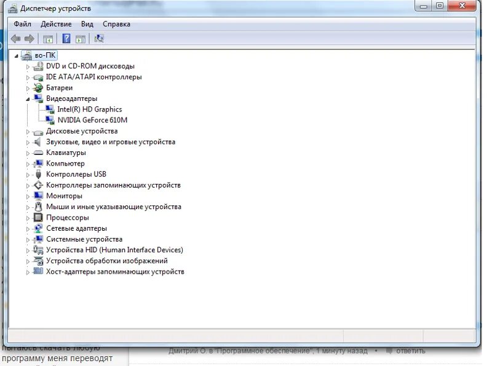Click the Intel(R) HD Graphics device icon
Screen dimensions: 492x366
tap(50, 109)
